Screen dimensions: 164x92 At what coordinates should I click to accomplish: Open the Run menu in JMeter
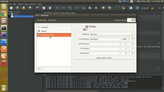(27, 4)
